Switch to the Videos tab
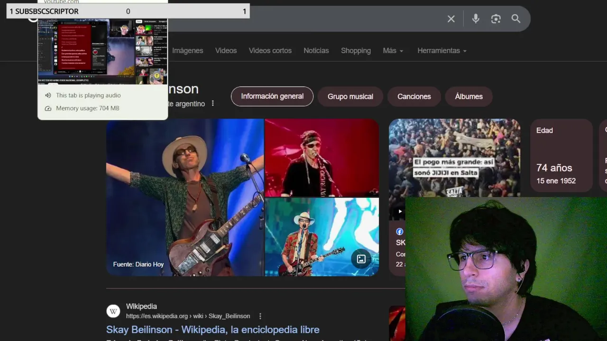 point(226,51)
